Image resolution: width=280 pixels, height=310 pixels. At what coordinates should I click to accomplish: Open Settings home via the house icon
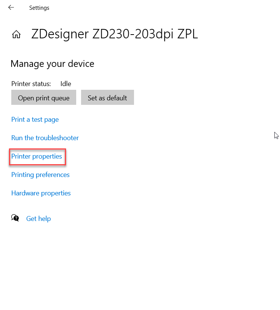tap(16, 34)
